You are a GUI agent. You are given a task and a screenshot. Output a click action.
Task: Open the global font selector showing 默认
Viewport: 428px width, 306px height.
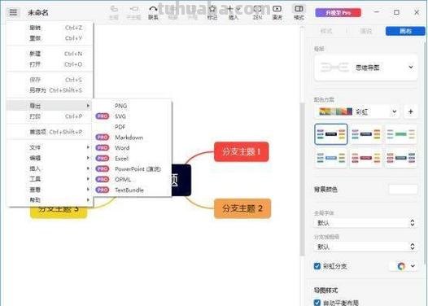click(x=366, y=223)
